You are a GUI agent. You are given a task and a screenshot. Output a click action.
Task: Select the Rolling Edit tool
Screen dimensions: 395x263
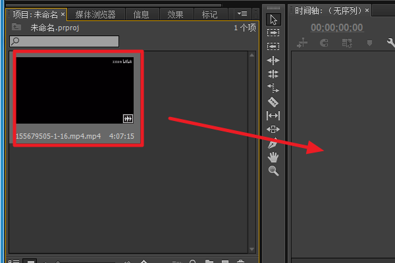[x=273, y=74]
